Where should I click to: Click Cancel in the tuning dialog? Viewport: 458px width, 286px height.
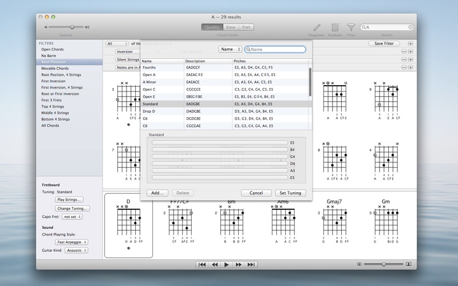click(256, 193)
